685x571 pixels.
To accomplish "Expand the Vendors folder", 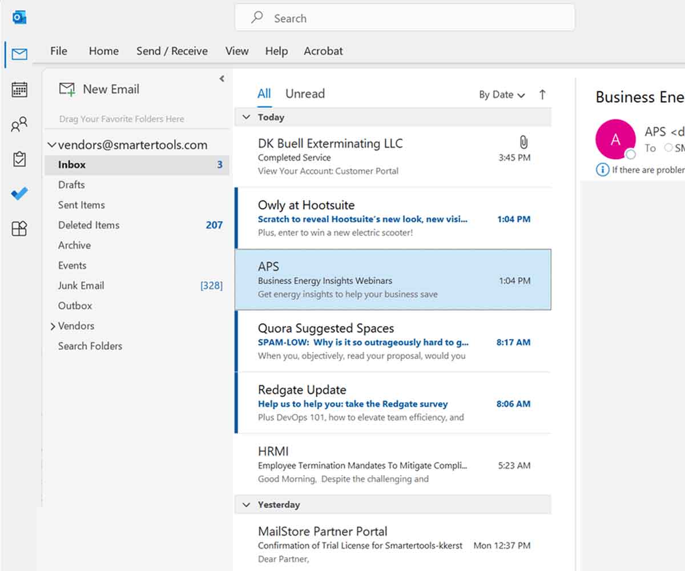I will pos(53,327).
